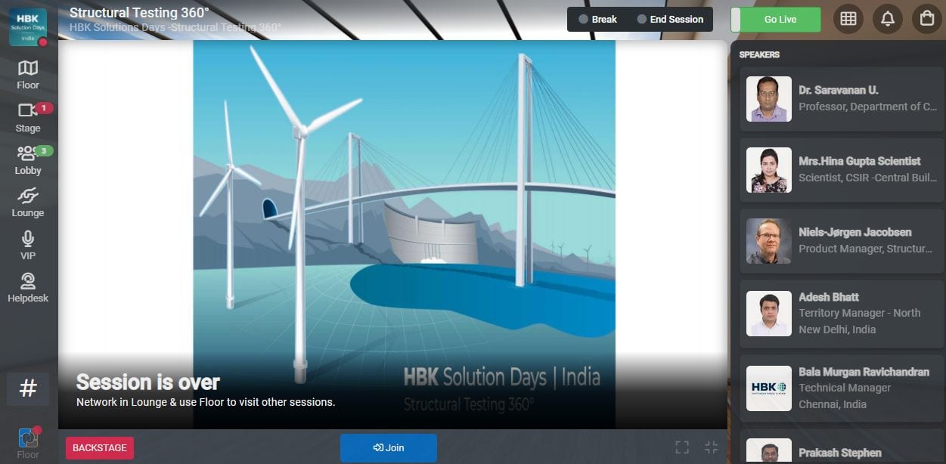Open the Lounge handshake icon
Image resolution: width=946 pixels, height=464 pixels.
pos(28,196)
